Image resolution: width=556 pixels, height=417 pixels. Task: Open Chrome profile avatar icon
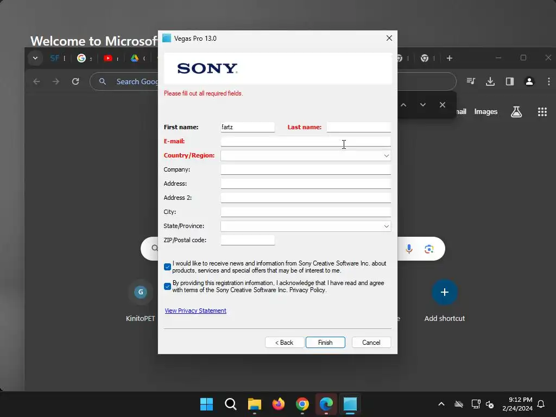529,81
